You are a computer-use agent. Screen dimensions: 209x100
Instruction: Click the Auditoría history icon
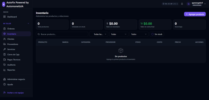[x=4, y=65]
